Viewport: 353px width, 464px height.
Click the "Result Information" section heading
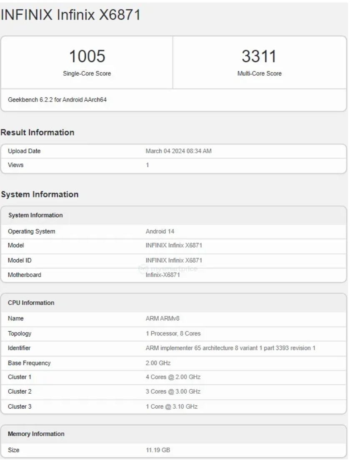coord(38,132)
